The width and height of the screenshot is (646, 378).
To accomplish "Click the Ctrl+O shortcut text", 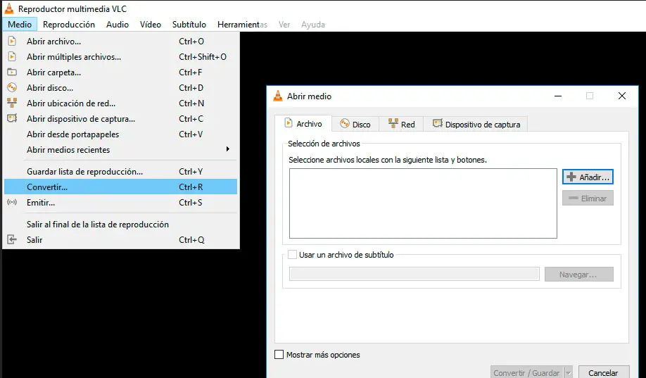I will (191, 42).
